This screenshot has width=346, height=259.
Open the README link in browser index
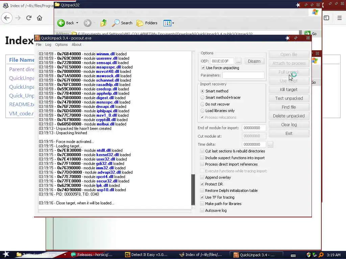22,105
